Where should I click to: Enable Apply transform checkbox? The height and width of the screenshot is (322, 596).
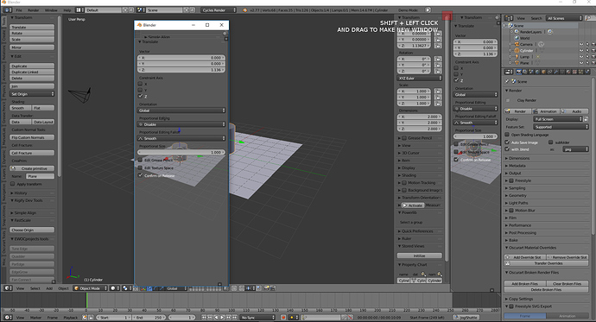click(x=13, y=184)
